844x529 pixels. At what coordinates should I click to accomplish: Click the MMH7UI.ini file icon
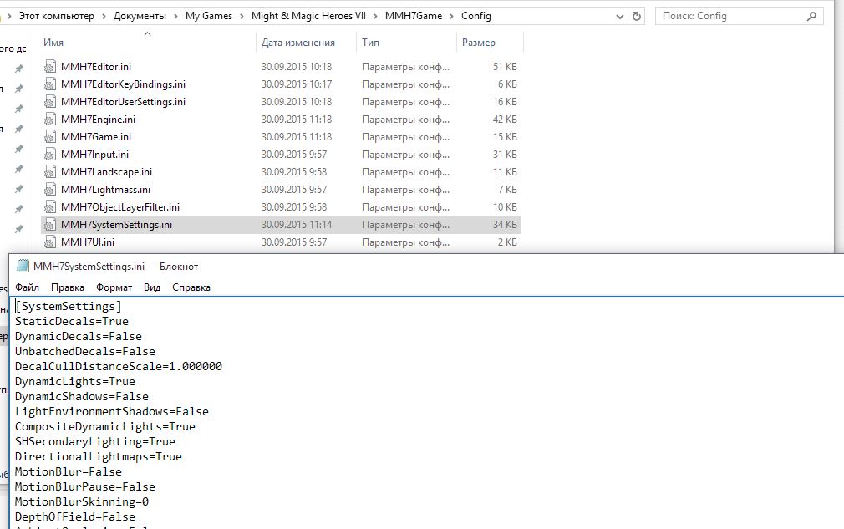pyautogui.click(x=49, y=242)
